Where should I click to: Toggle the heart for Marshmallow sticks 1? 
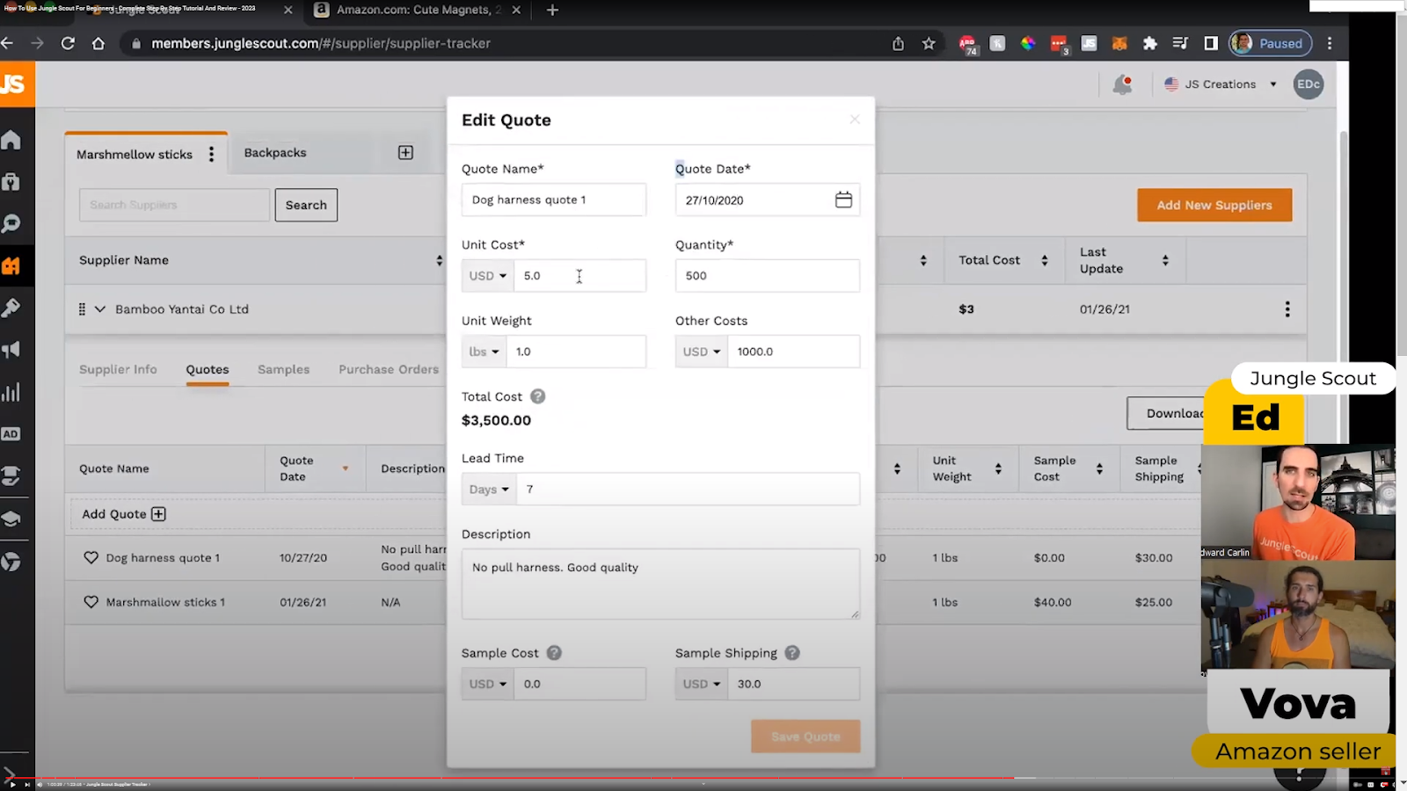coord(91,602)
